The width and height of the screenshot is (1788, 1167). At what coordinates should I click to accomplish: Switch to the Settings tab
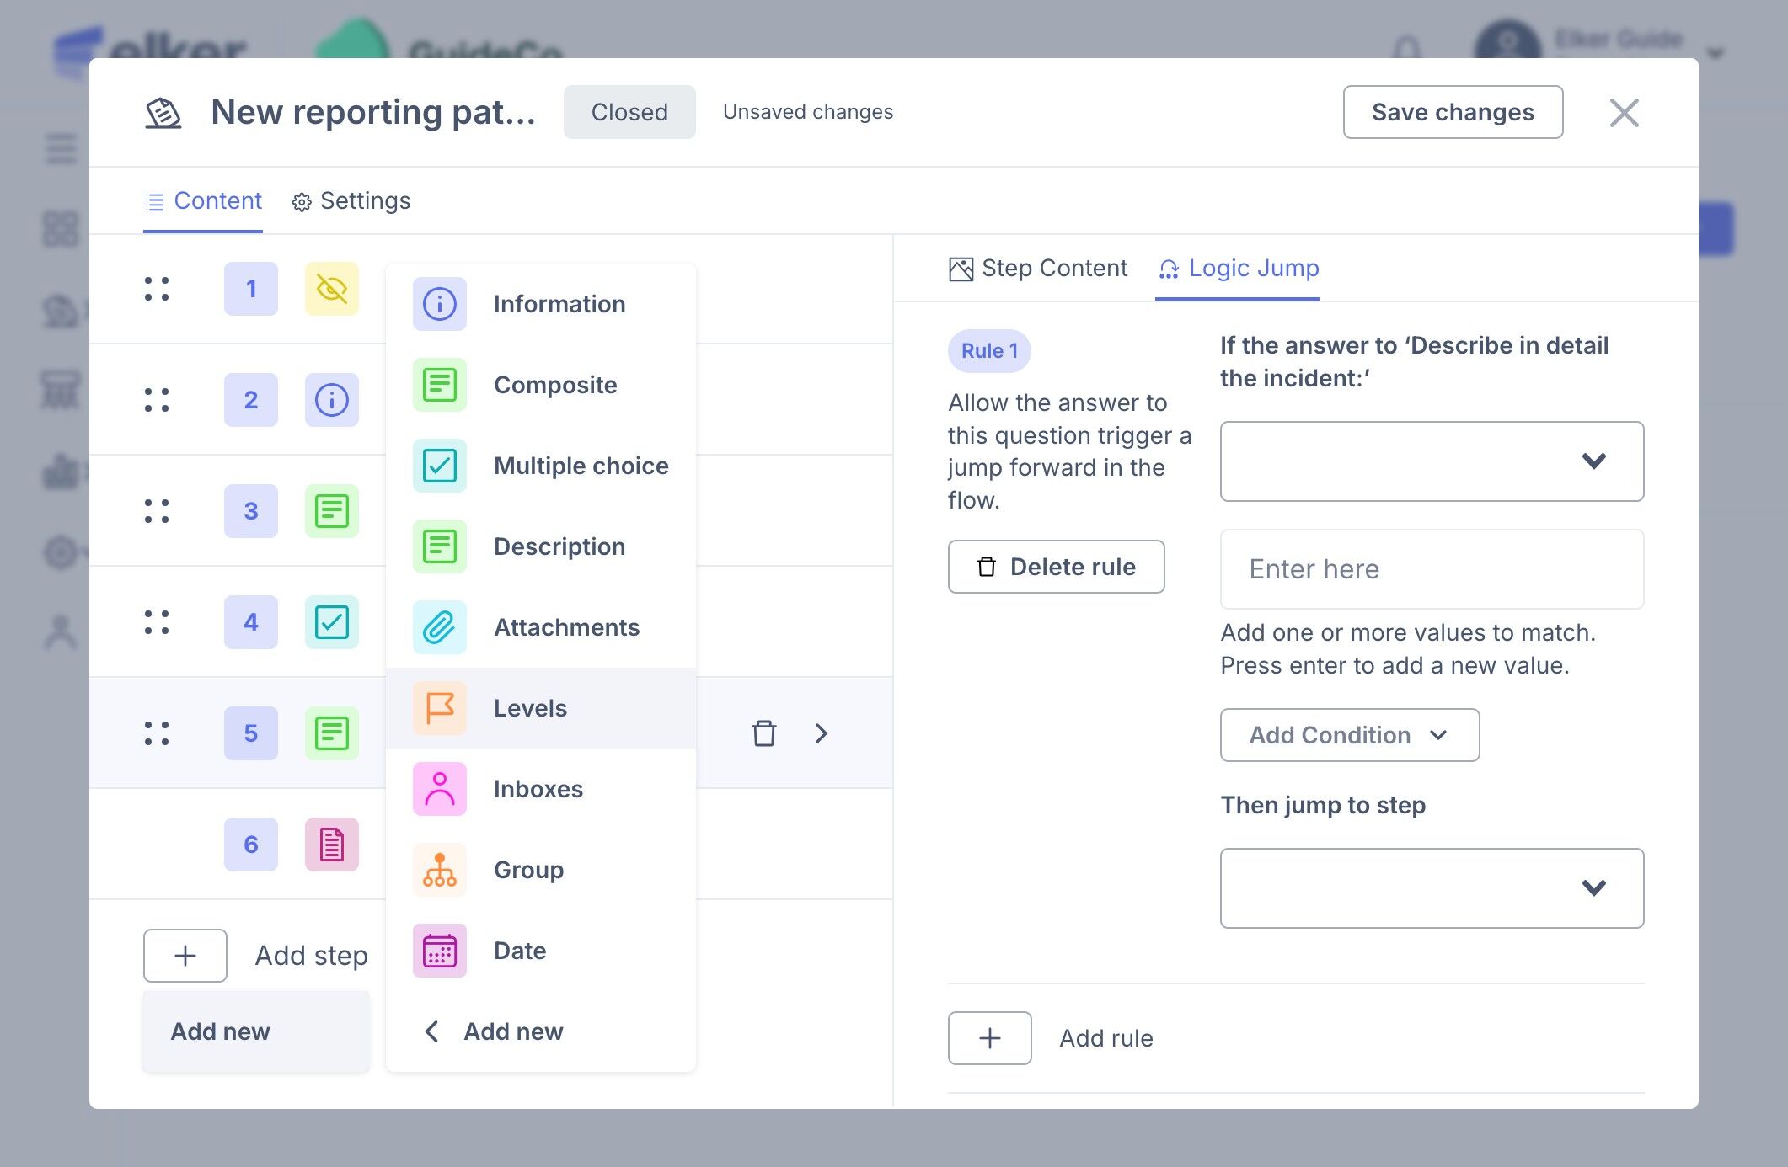tap(351, 201)
